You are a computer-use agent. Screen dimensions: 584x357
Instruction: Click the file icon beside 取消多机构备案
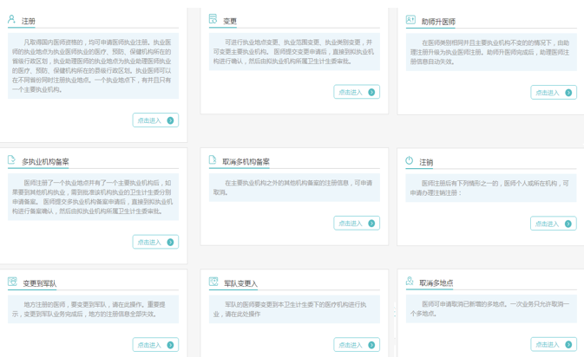pos(213,159)
